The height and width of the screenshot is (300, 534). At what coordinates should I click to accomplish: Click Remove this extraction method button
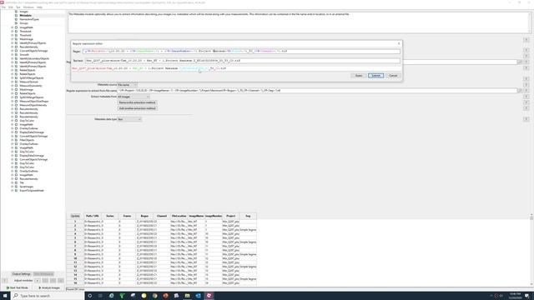click(x=137, y=102)
